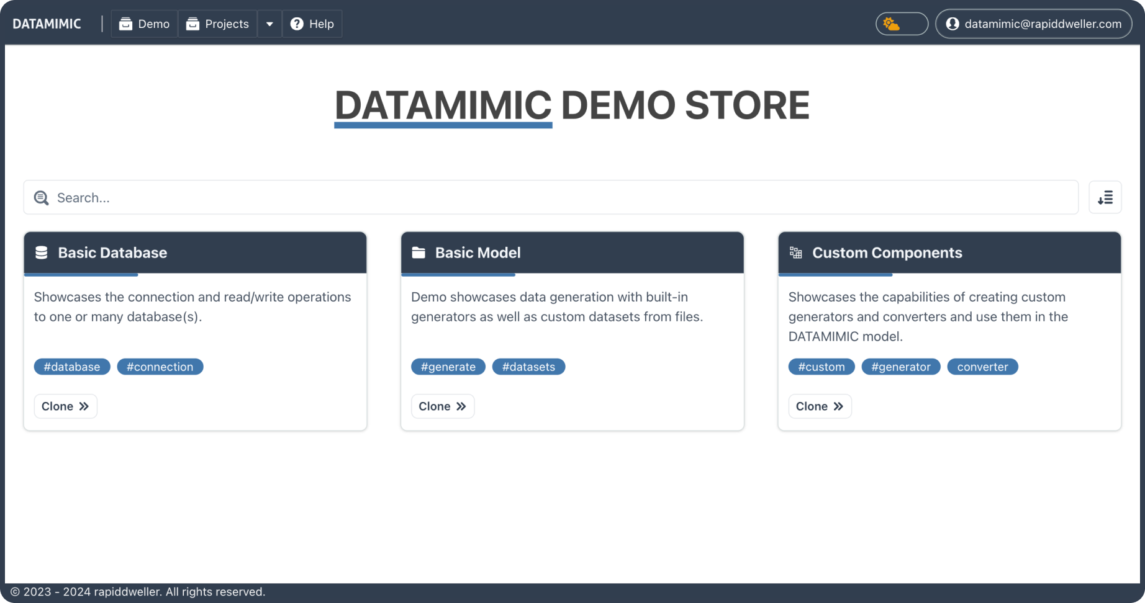Click the Basic Database stack icon
1145x603 pixels.
(x=42, y=252)
